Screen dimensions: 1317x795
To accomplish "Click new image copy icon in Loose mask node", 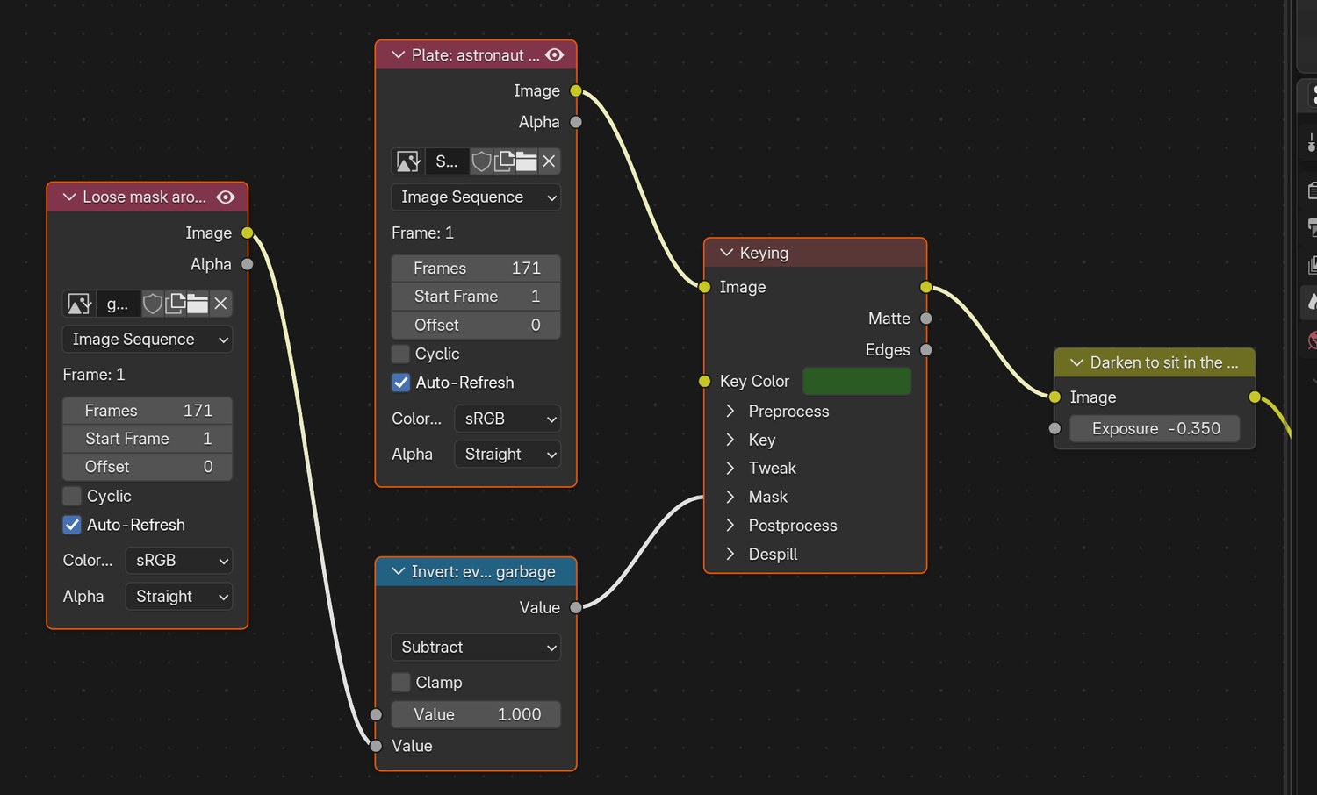I will (175, 304).
